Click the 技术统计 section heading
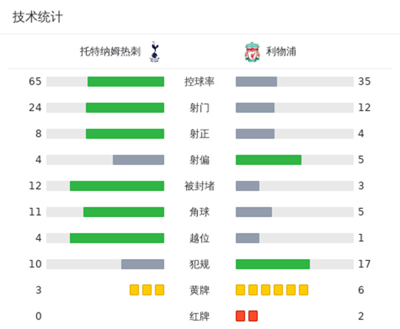This screenshot has width=400, height=329. tap(38, 17)
